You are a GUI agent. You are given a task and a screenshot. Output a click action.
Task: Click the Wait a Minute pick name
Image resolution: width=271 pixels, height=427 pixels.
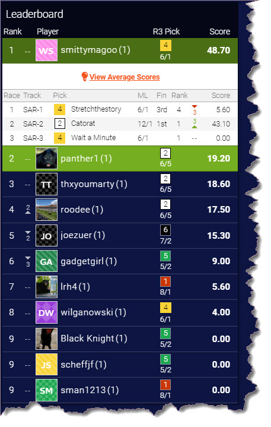coord(93,138)
